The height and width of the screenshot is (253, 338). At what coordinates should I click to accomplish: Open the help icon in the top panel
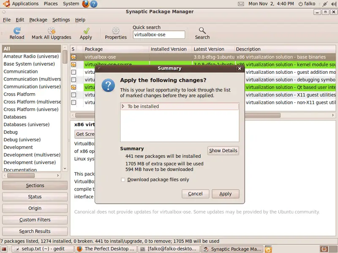point(93,4)
